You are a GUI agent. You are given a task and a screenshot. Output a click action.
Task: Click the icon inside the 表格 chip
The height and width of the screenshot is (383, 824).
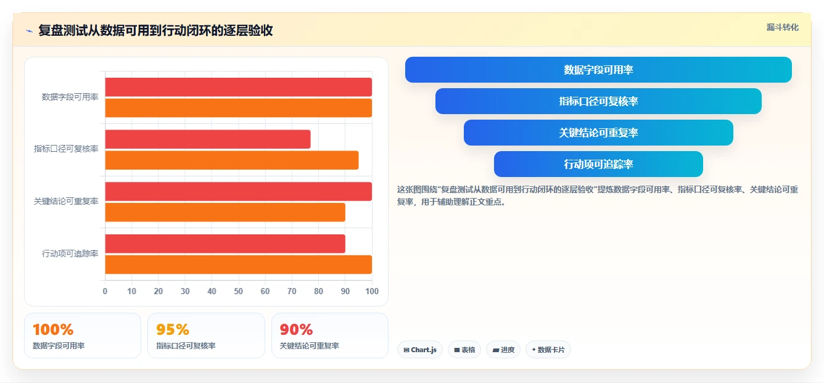point(457,350)
